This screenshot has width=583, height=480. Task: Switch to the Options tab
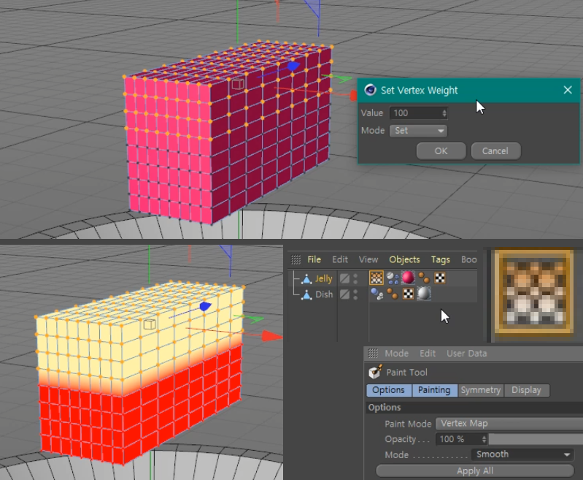click(x=389, y=390)
